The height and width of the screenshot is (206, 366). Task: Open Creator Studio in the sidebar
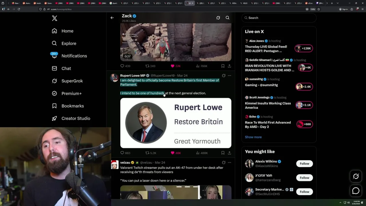click(71, 118)
